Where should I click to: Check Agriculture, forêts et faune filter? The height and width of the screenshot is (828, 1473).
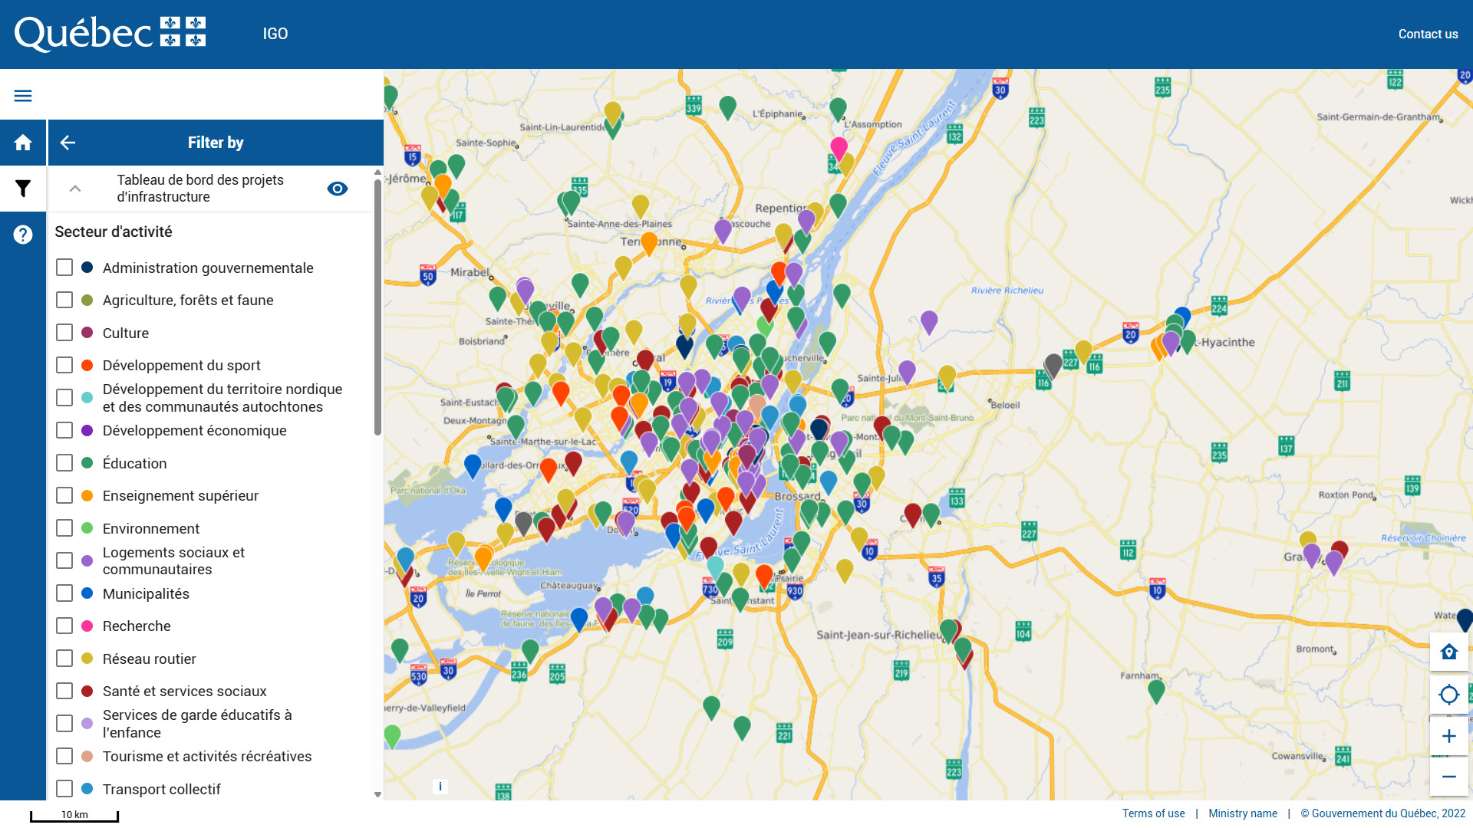click(64, 300)
